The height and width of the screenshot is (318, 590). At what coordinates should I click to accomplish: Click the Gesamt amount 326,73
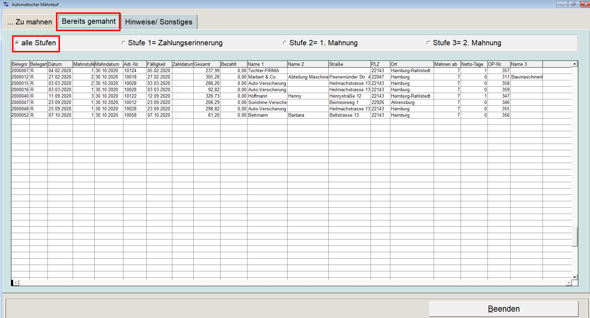pos(207,96)
